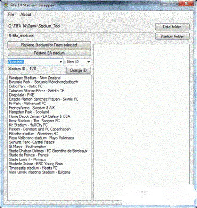This screenshot has width=197, height=208.
Task: Select Vasil Levski National Stadium entry
Action: (40, 172)
